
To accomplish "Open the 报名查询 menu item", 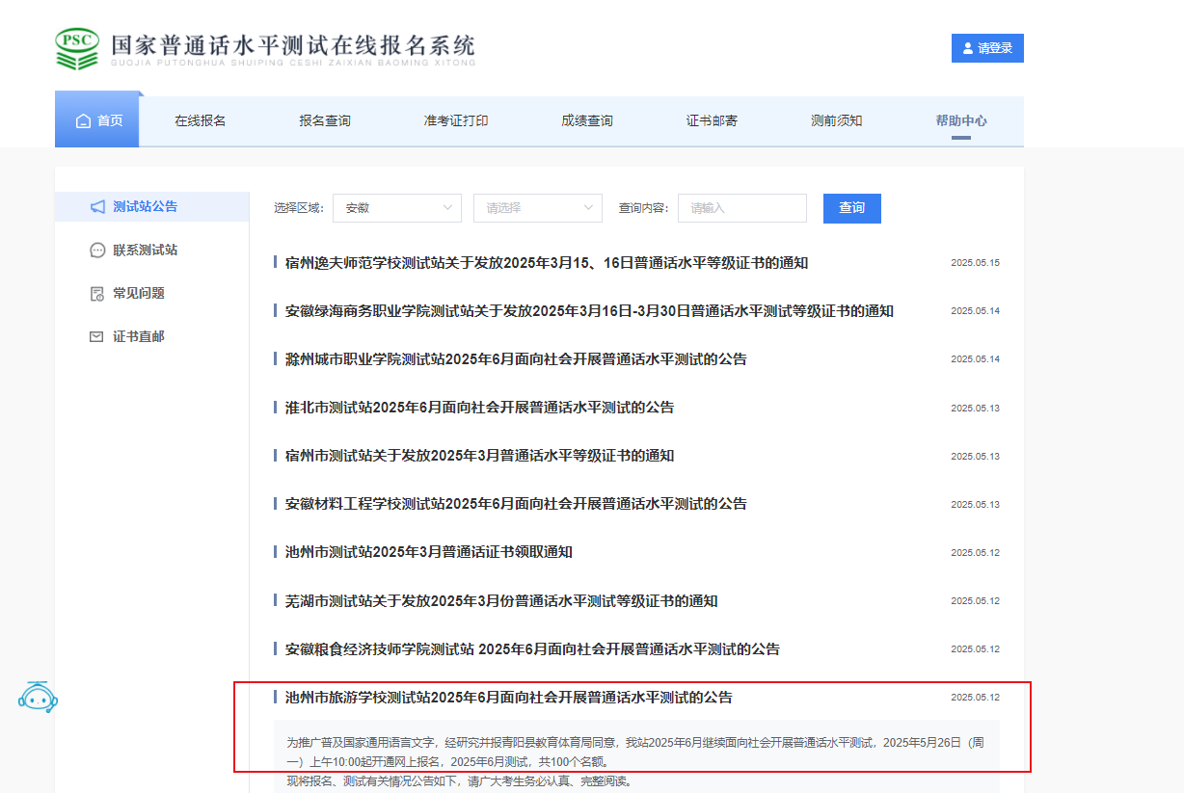I will [x=325, y=121].
